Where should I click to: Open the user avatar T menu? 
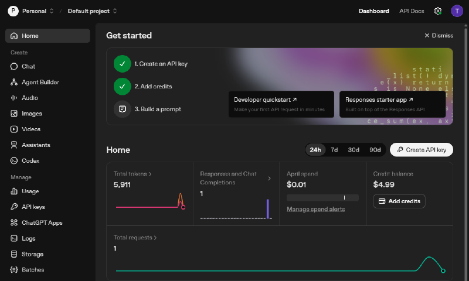click(457, 11)
